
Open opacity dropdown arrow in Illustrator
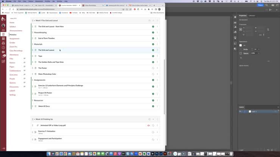pyautogui.click(x=259, y=53)
